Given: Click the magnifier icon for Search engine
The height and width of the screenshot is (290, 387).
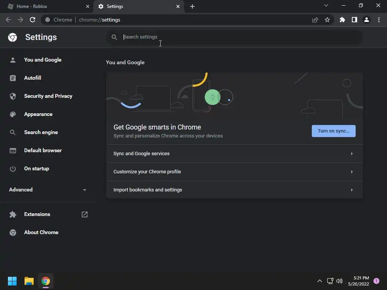Looking at the screenshot, I should [13, 133].
